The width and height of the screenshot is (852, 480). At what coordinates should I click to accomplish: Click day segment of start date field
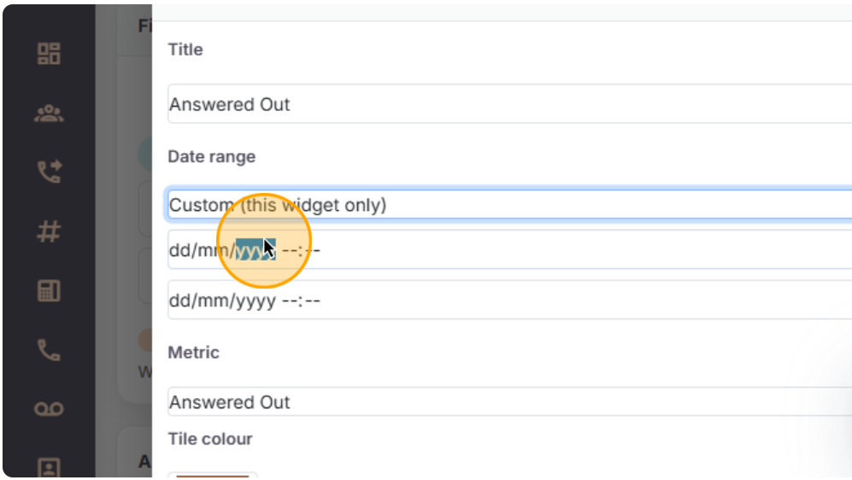click(179, 250)
